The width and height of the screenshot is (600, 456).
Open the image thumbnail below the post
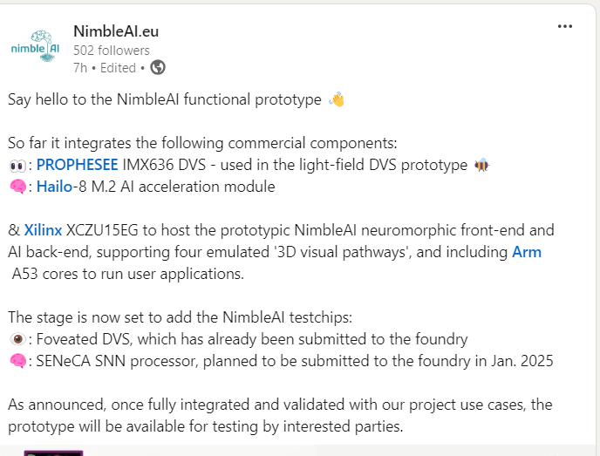pos(52,453)
